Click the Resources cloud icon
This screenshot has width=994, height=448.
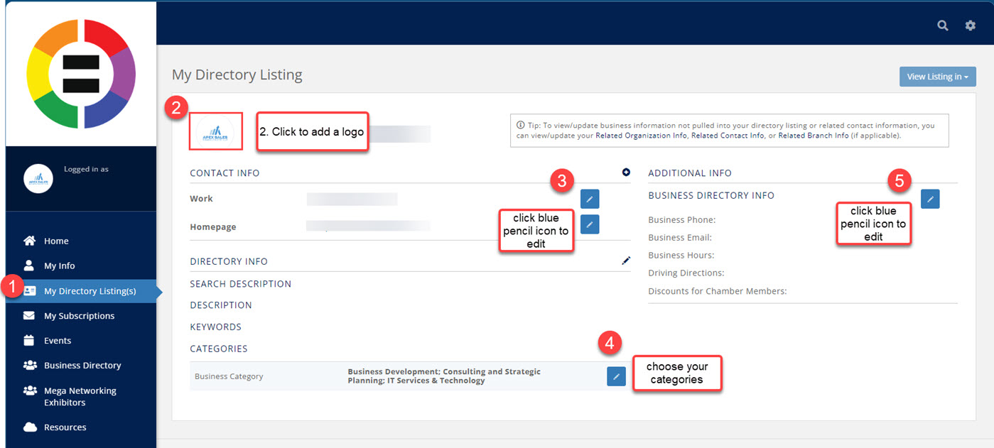(x=30, y=427)
